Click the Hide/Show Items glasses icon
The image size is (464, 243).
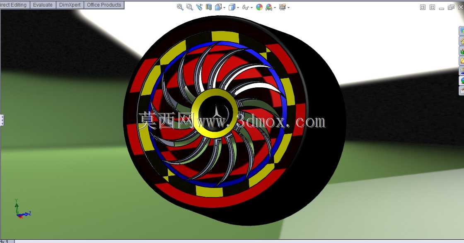(x=245, y=7)
